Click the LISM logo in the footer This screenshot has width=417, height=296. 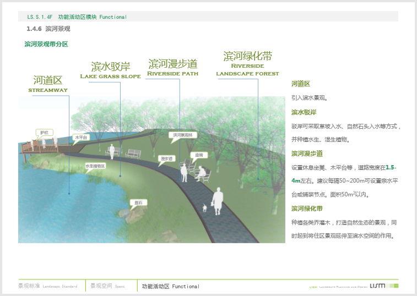(x=378, y=286)
